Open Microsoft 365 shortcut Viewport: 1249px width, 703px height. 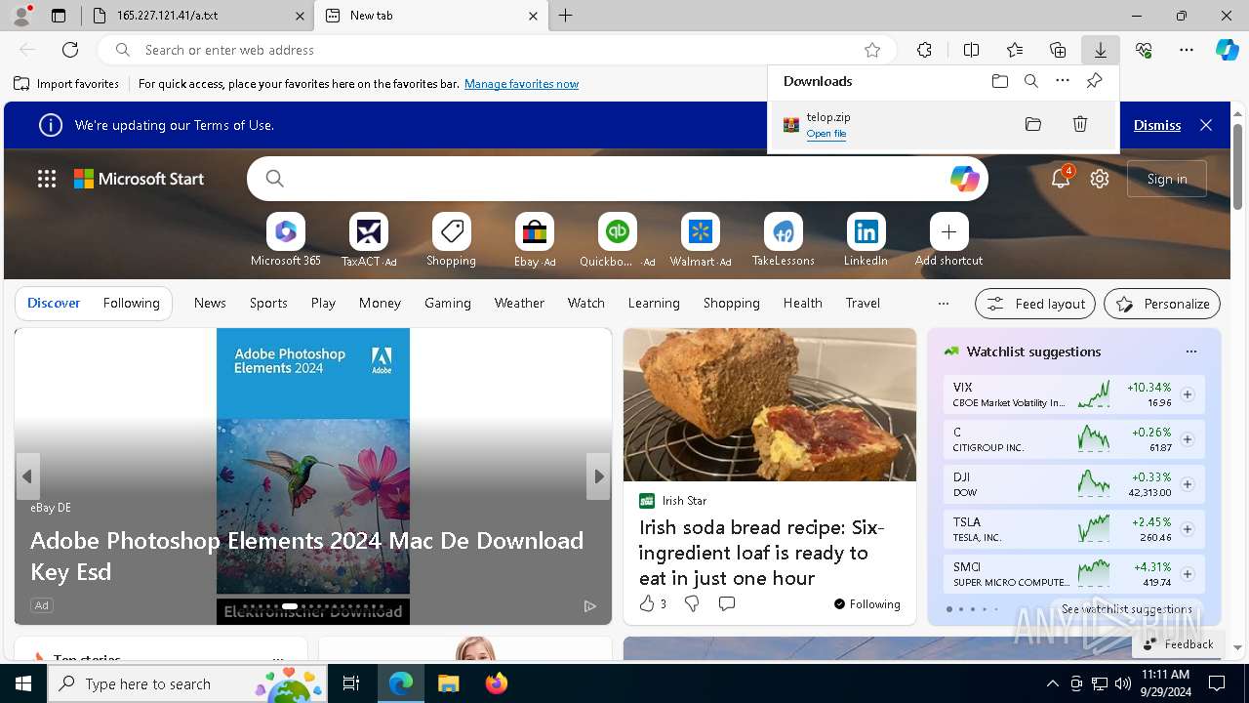pos(286,240)
